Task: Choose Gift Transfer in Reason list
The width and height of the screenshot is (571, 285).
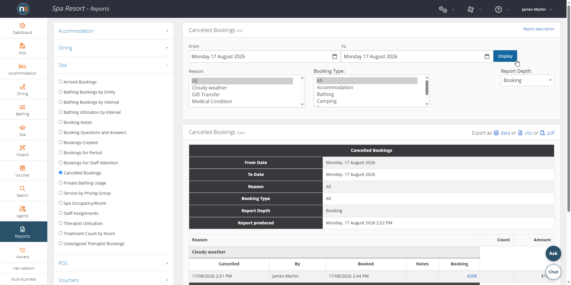Action: pos(242,95)
